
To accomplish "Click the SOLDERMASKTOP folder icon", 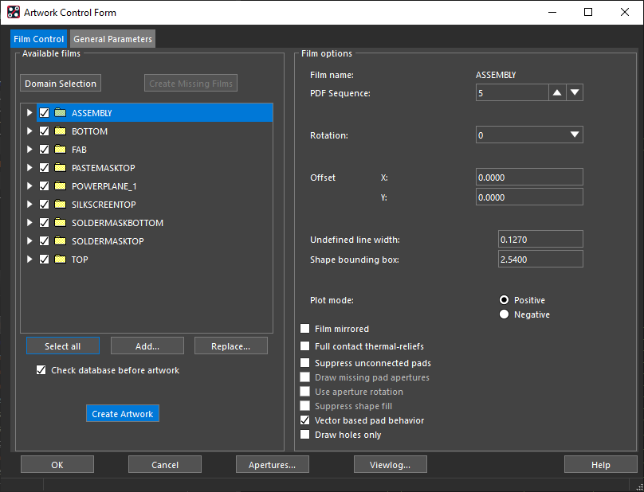I will point(61,241).
